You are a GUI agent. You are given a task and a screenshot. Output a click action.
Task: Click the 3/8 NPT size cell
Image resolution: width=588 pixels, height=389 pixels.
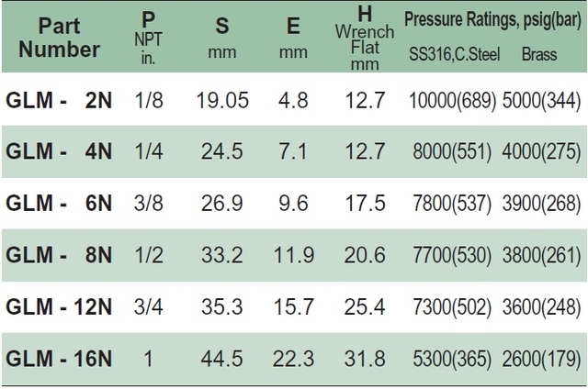tap(149, 204)
